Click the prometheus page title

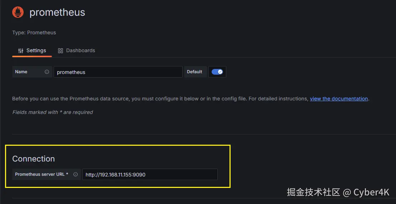tap(57, 12)
